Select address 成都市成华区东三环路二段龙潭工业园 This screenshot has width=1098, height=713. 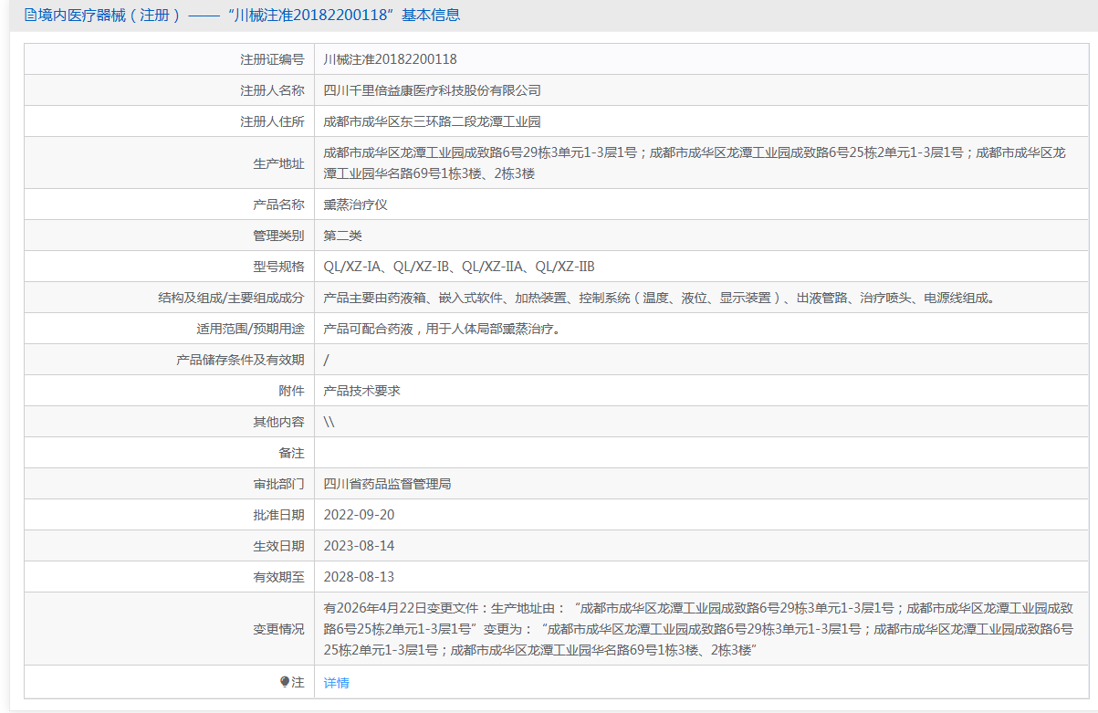433,121
